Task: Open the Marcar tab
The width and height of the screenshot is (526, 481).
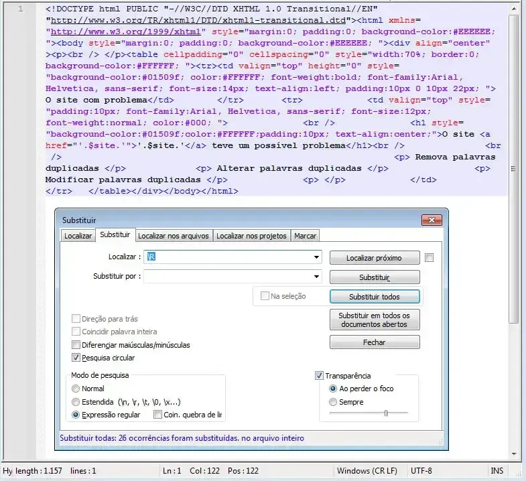Action: (x=306, y=236)
